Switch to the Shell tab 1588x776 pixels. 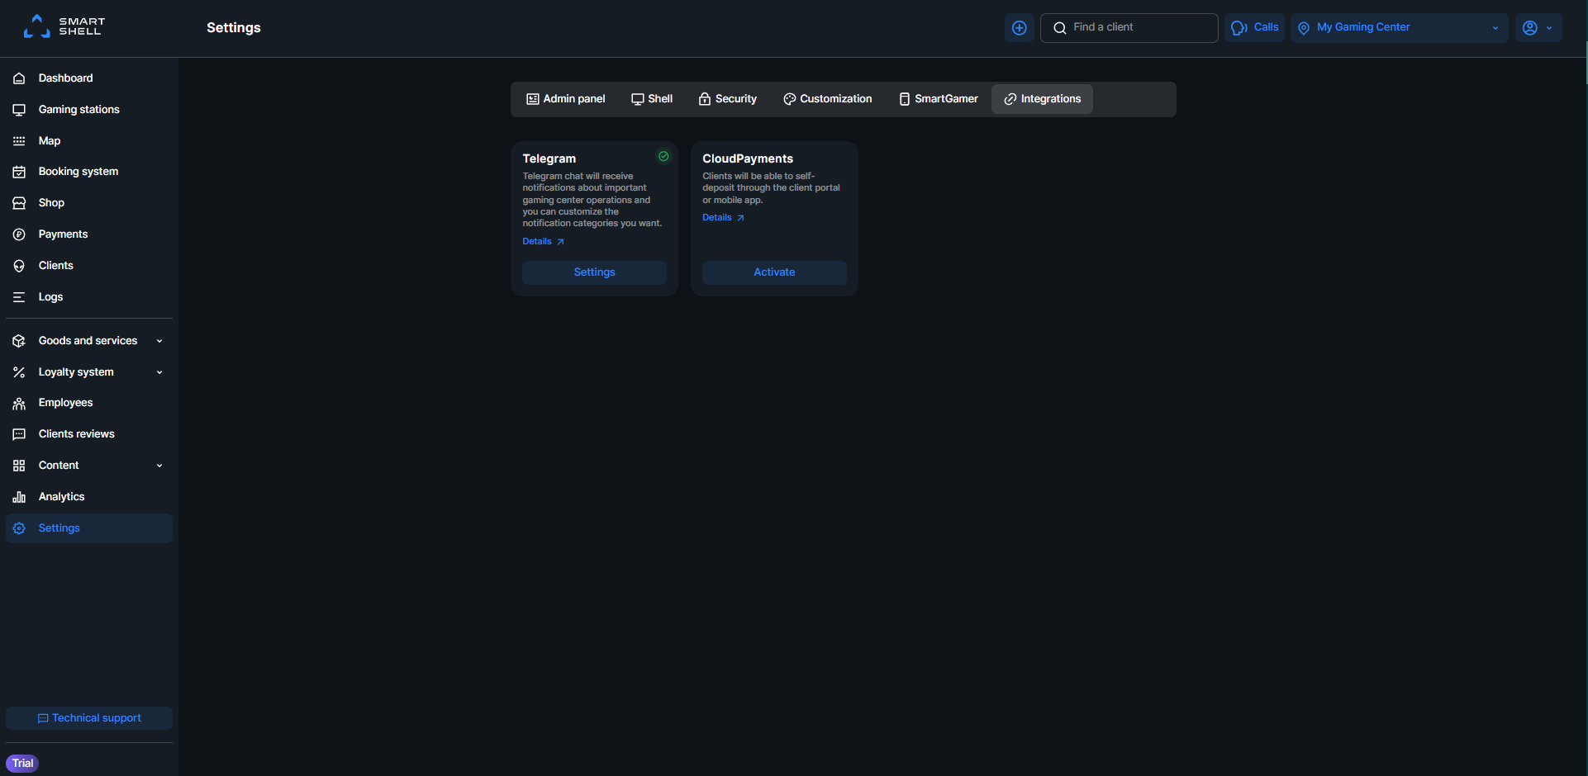[652, 99]
